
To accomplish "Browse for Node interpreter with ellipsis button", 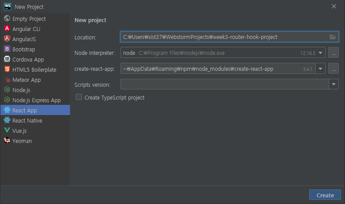I will (x=333, y=53).
